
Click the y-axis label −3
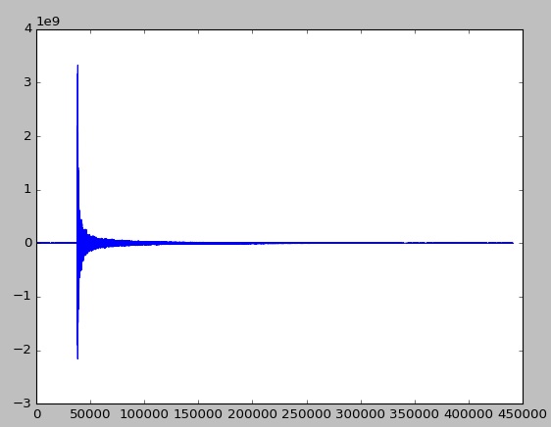[23, 403]
